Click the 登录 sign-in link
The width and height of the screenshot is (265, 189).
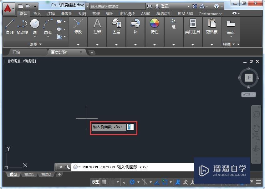tap(165, 6)
